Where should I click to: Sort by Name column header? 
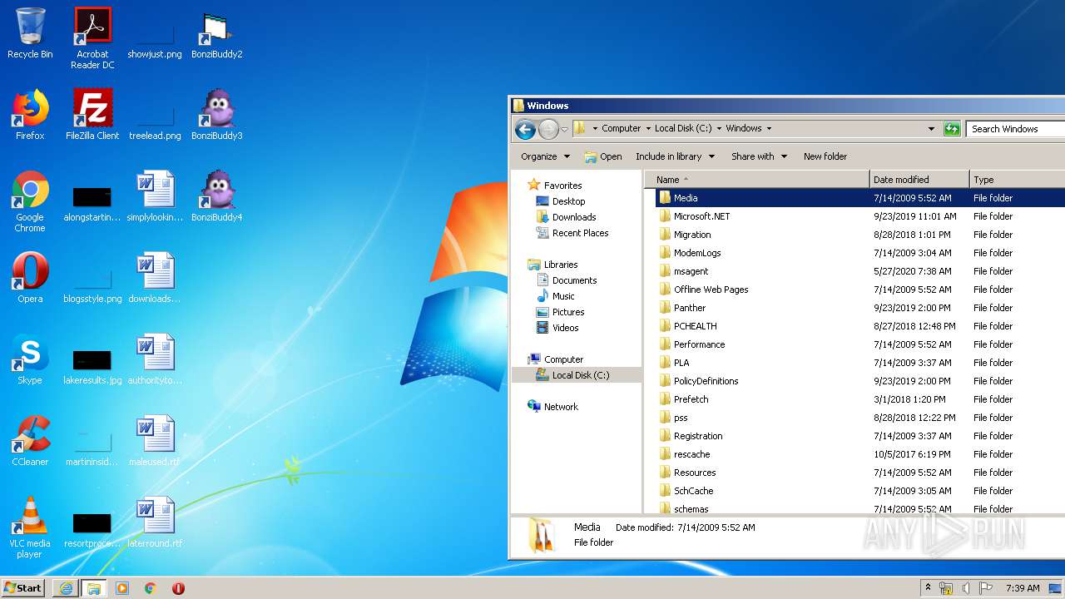click(756, 180)
